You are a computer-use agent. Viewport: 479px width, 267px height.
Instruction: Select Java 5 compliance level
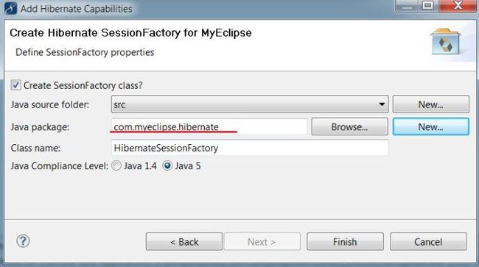click(167, 165)
